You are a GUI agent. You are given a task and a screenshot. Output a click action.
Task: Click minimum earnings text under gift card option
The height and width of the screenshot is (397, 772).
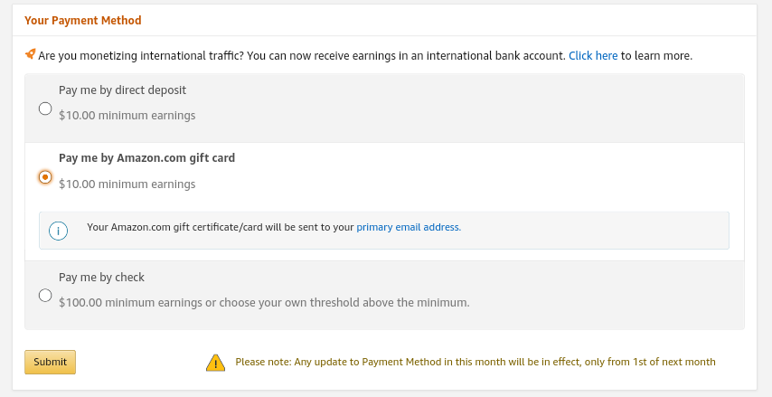[x=127, y=184]
